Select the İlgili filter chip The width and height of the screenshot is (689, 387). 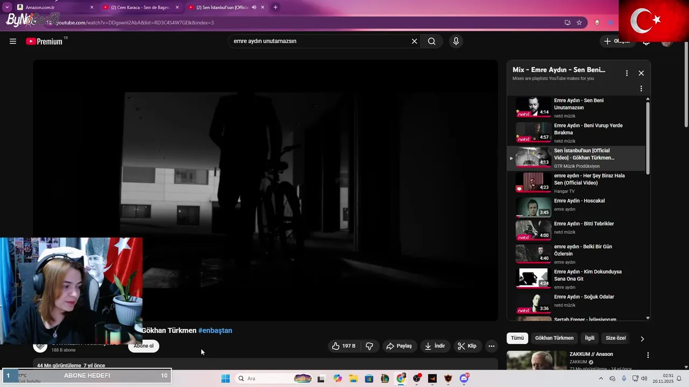[x=590, y=338]
